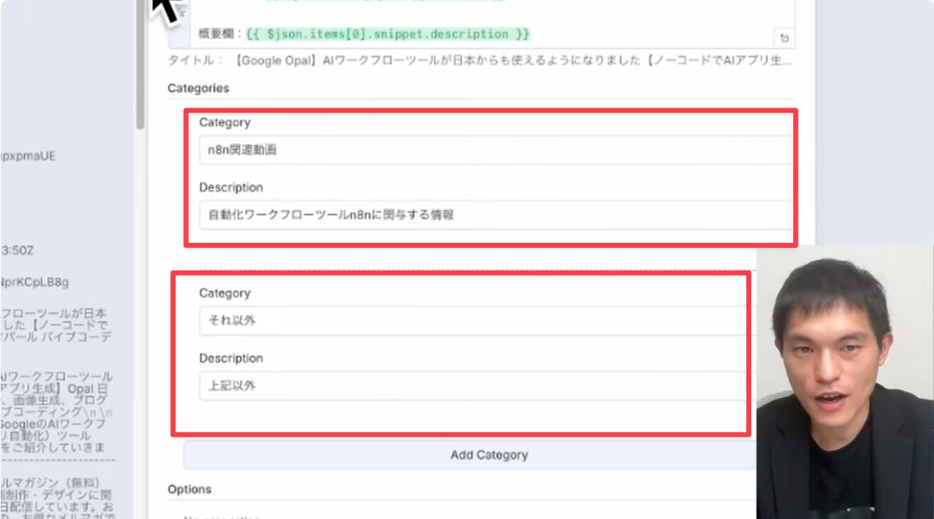Select the timestamp ending in 3:50Z
Image resolution: width=934 pixels, height=519 pixels.
point(20,250)
